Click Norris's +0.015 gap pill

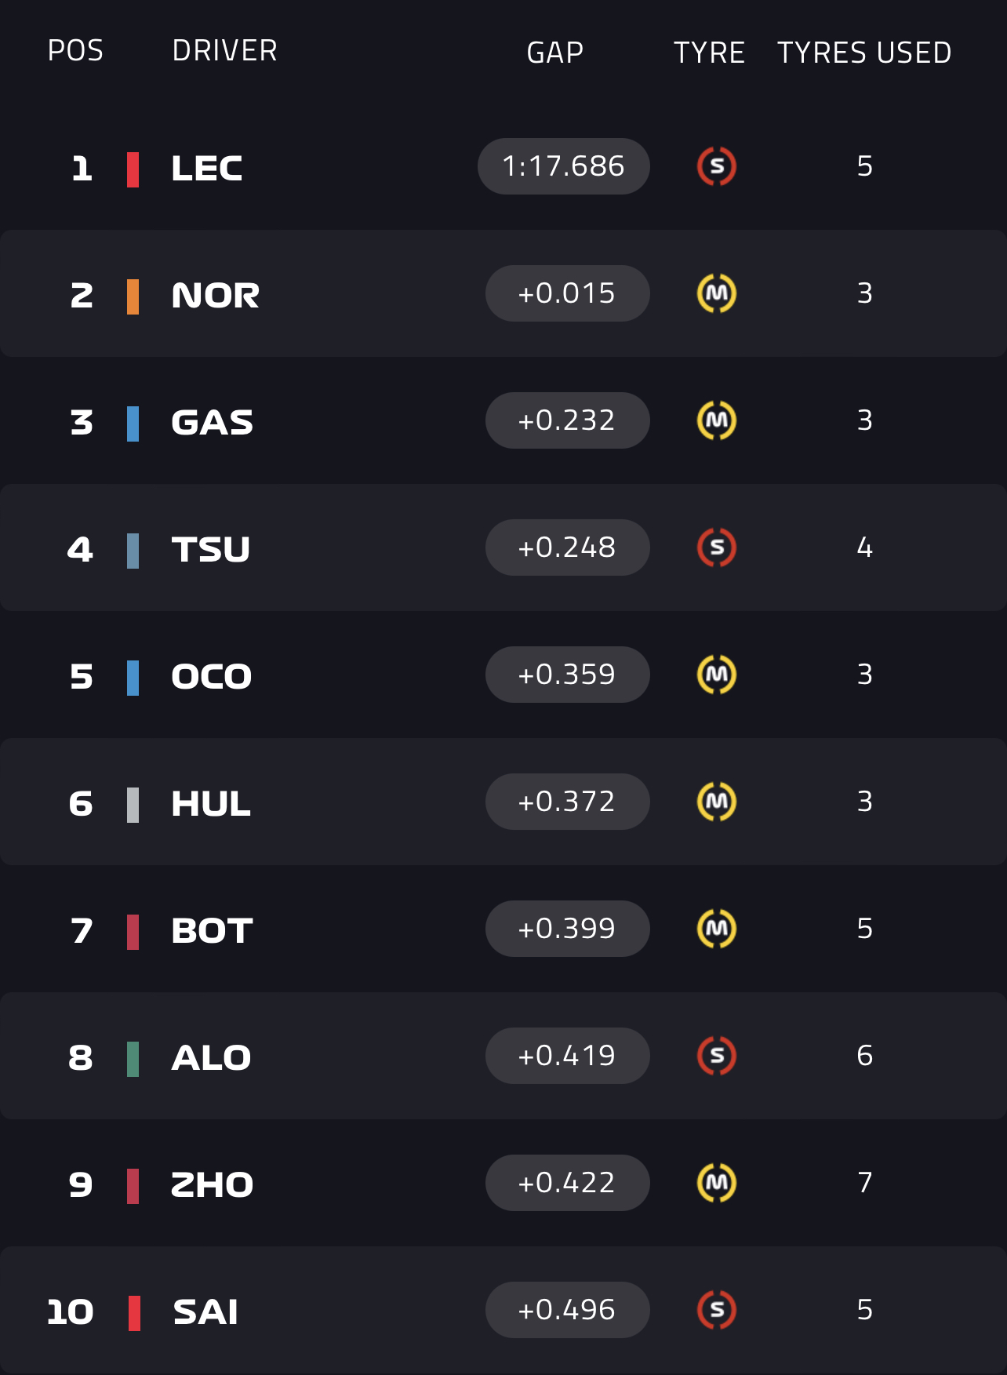(567, 293)
